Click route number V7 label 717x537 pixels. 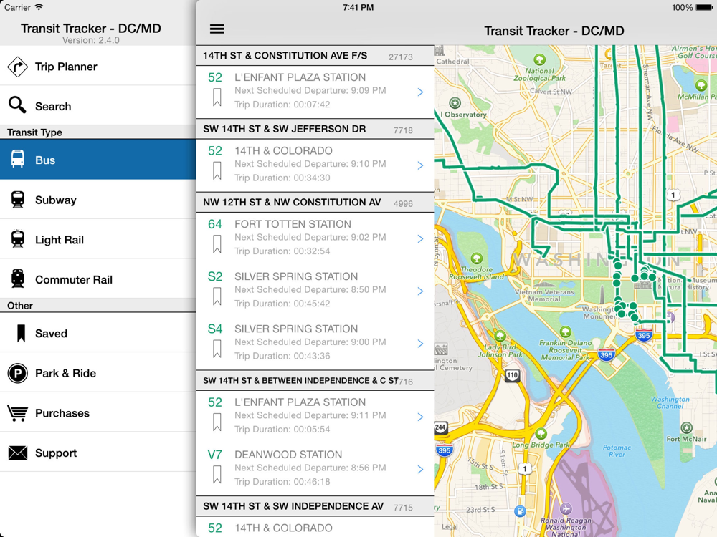214,455
